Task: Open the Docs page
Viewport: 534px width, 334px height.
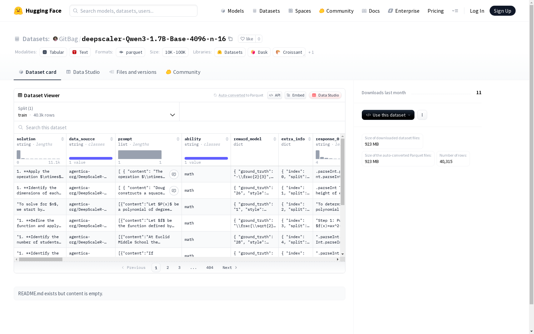Action: point(371,11)
